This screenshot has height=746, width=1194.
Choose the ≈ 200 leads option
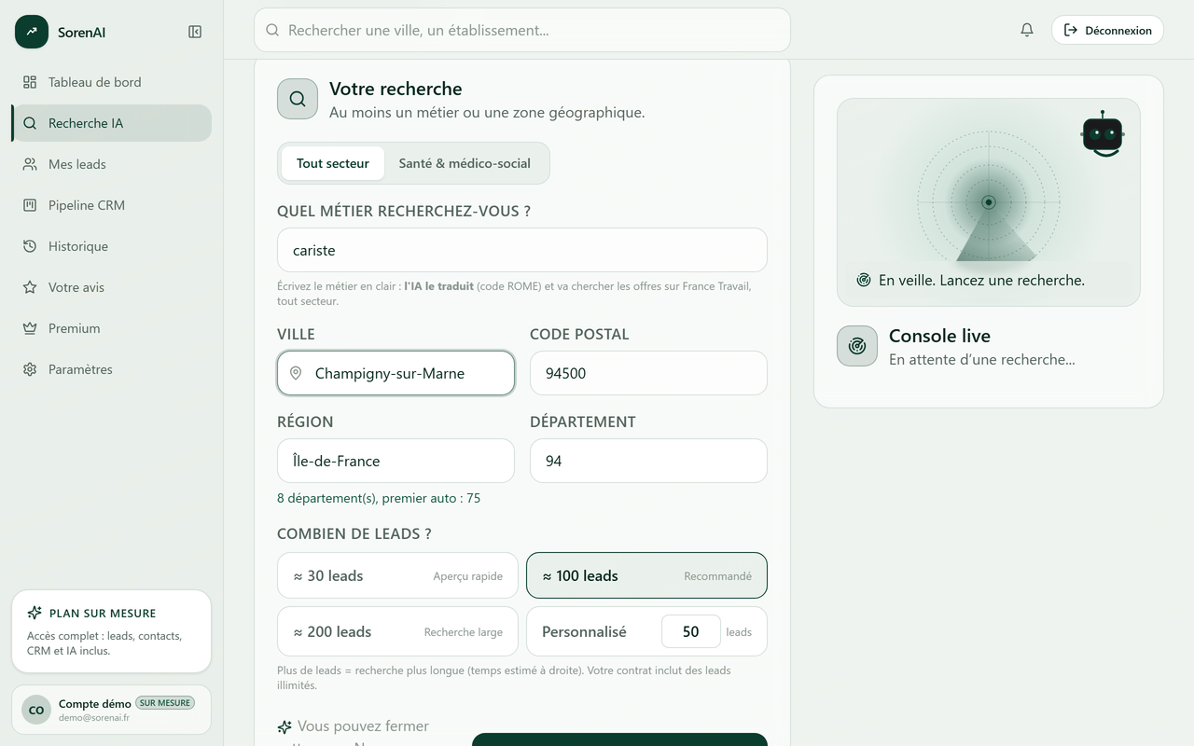pos(397,631)
